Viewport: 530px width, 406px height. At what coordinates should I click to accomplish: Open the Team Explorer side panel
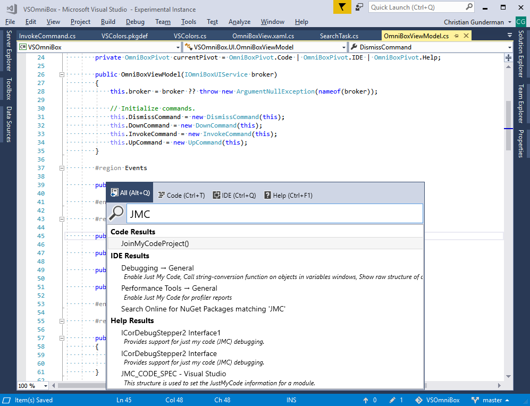521,104
